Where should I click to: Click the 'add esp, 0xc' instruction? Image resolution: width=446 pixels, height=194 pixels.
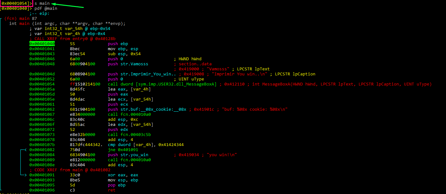point(123,119)
